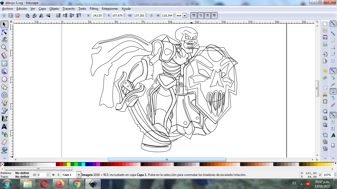Expand snap bar overflow chevron
The width and height of the screenshot is (337, 189).
click(333, 158)
